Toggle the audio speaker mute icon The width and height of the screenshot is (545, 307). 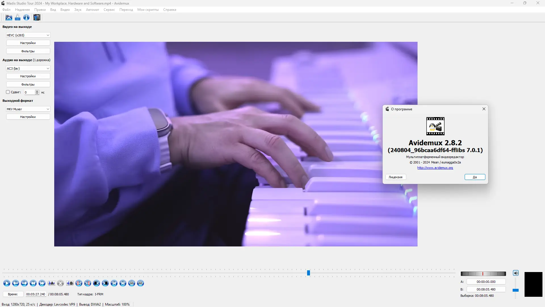pos(516,273)
